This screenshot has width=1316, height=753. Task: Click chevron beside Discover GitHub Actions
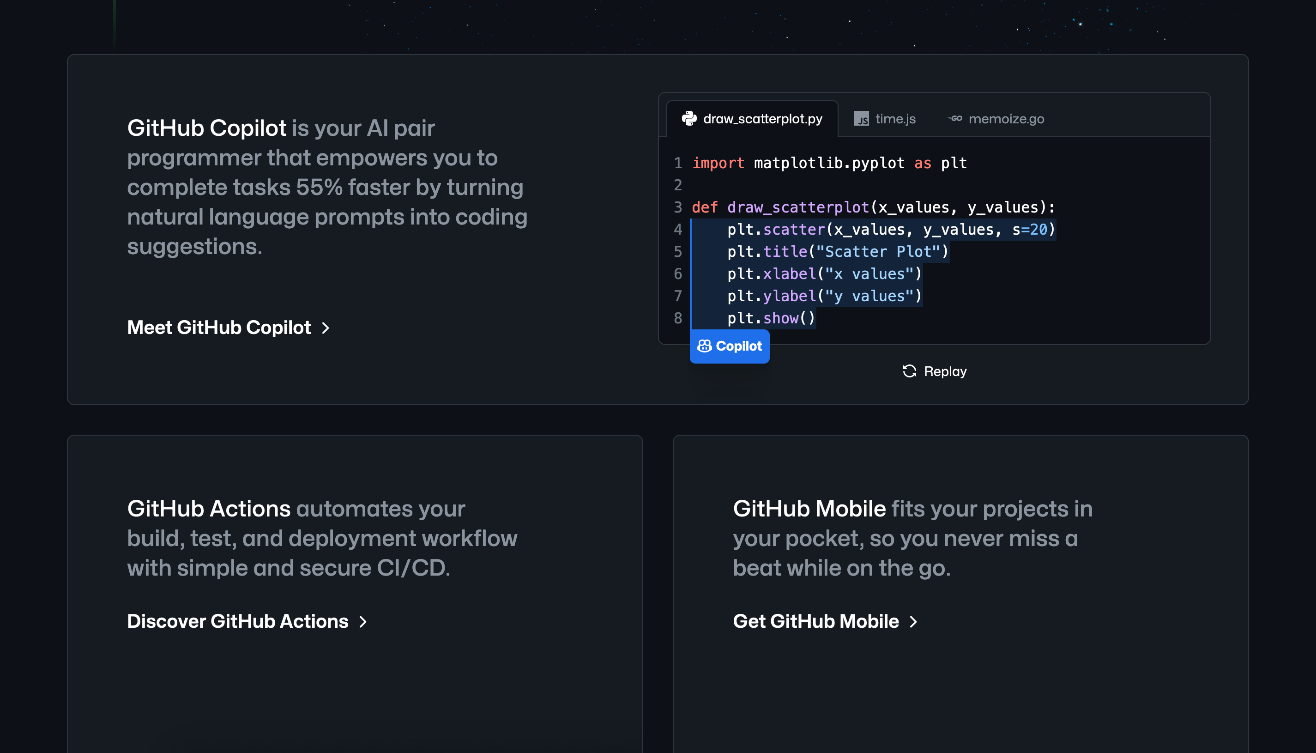click(363, 622)
